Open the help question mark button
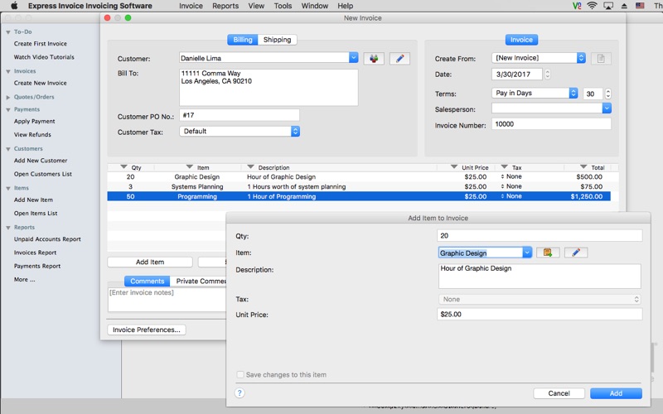This screenshot has height=414, width=663. click(240, 393)
